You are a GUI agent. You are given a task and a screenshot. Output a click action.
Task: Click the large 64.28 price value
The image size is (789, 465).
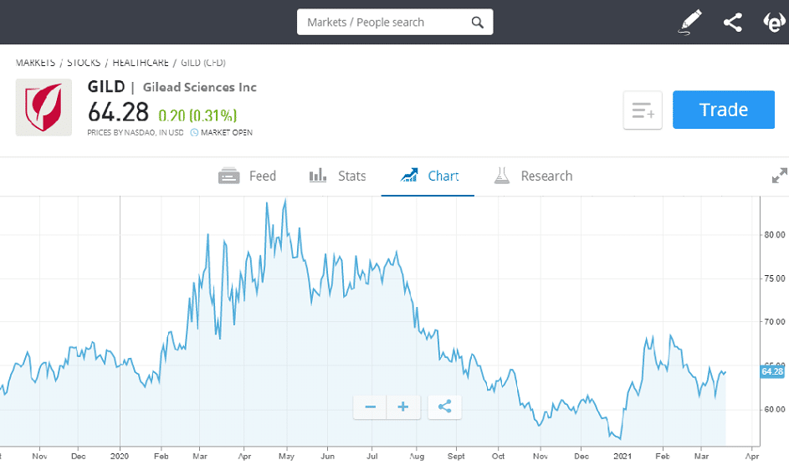[x=118, y=111]
